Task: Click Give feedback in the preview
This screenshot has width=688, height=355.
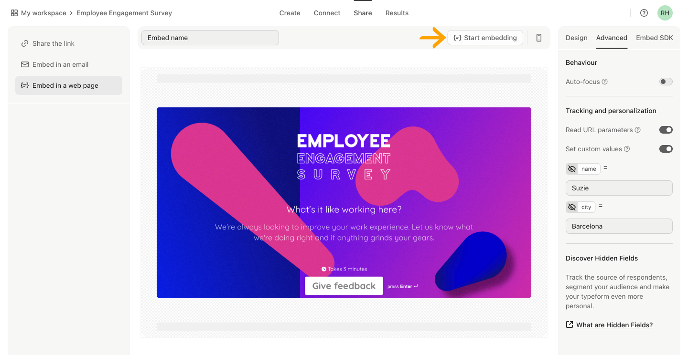Action: pyautogui.click(x=344, y=286)
